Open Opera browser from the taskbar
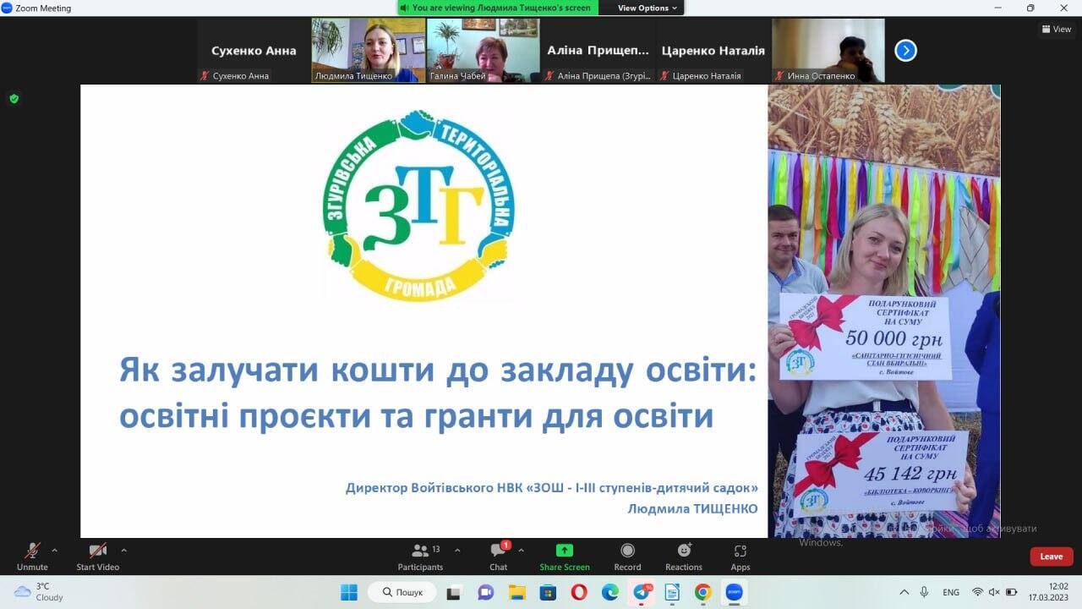Viewport: 1082px width, 609px height. click(x=579, y=592)
